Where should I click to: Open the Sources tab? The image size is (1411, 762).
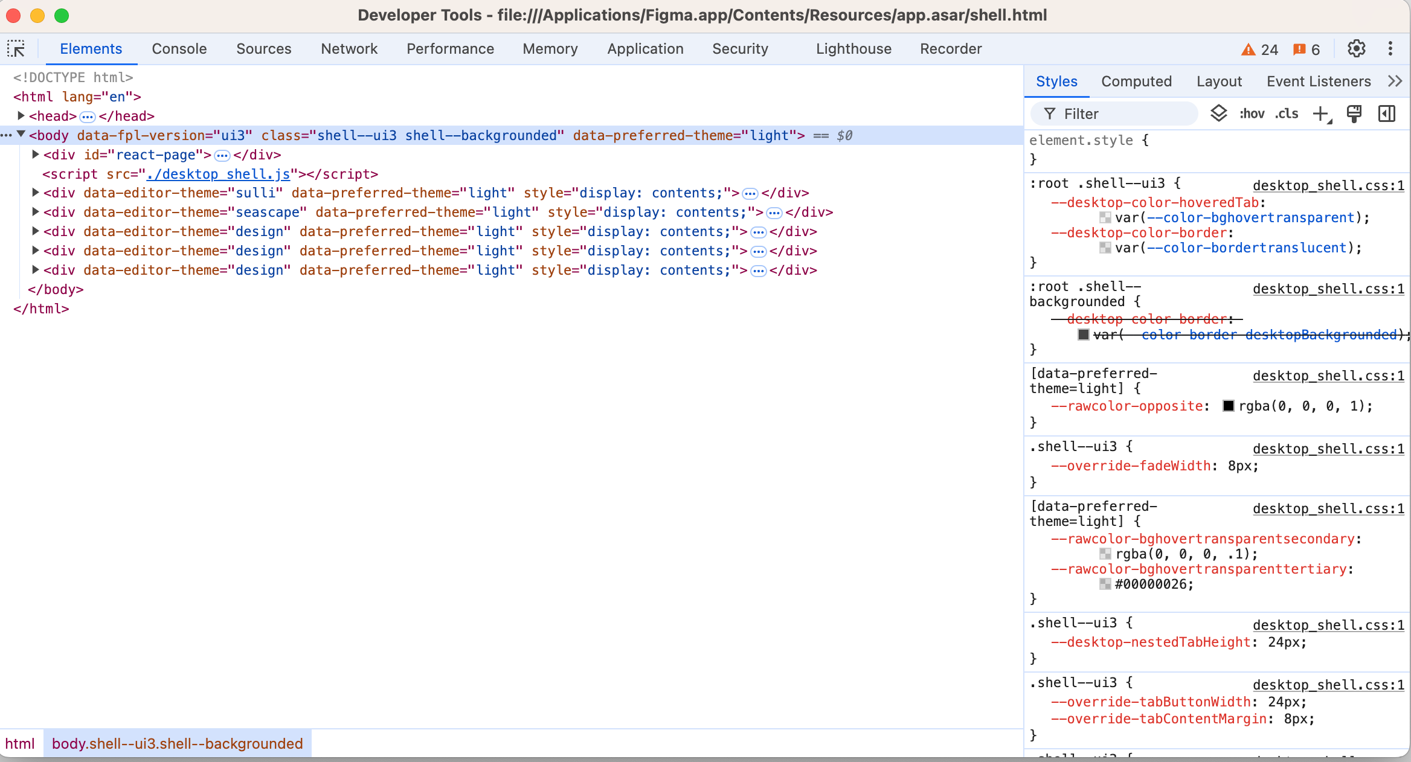coord(264,49)
